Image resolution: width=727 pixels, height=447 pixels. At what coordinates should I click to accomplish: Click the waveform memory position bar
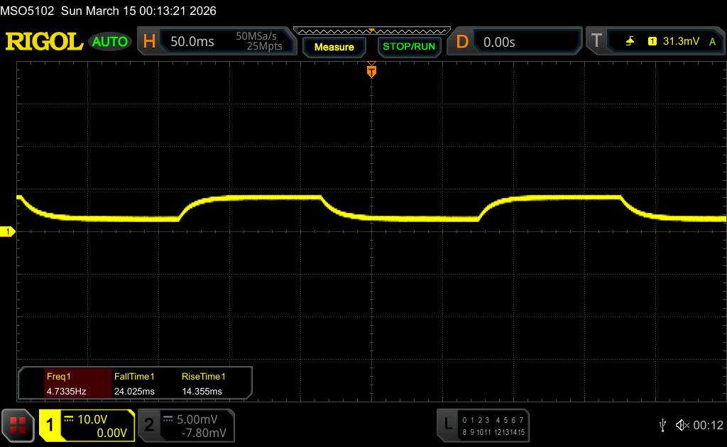pos(371,31)
